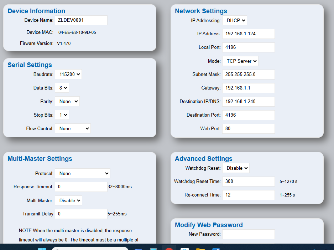This screenshot has width=334, height=250.
Task: Select the Subnet Mask input field
Action: [249, 75]
